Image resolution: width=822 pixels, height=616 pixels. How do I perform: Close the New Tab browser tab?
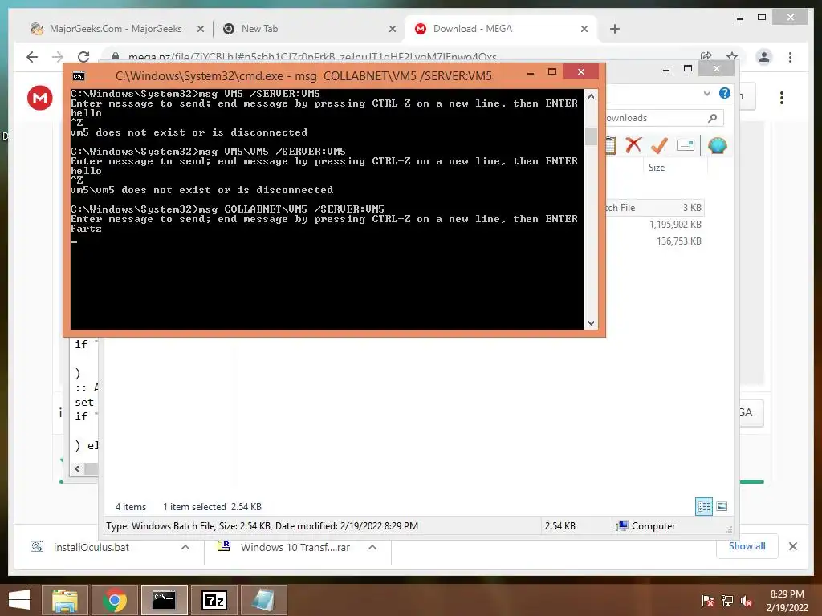(x=392, y=30)
